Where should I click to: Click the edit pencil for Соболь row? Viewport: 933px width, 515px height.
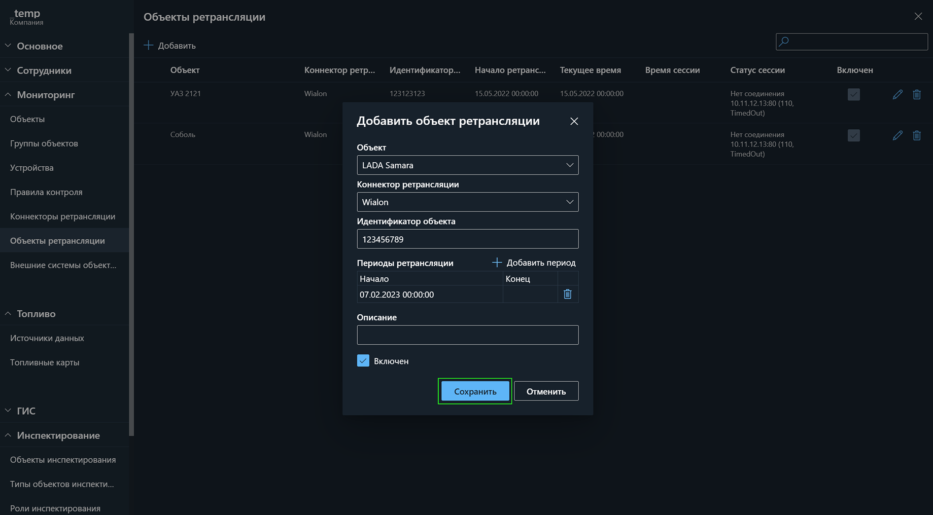coord(897,135)
